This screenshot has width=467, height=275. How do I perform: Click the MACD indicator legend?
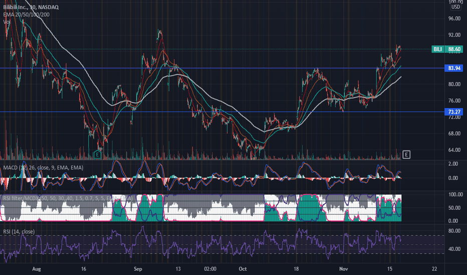(x=43, y=167)
